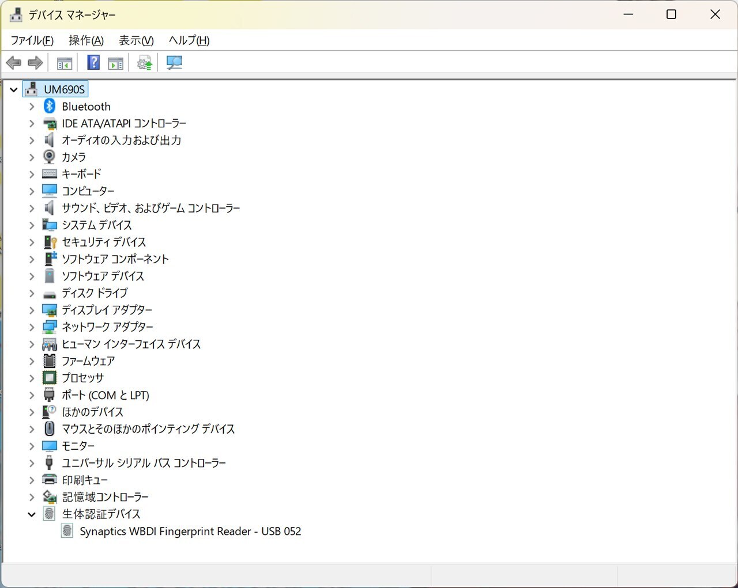738x588 pixels.
Task: Collapse the UM690S root node
Action: [x=14, y=90]
